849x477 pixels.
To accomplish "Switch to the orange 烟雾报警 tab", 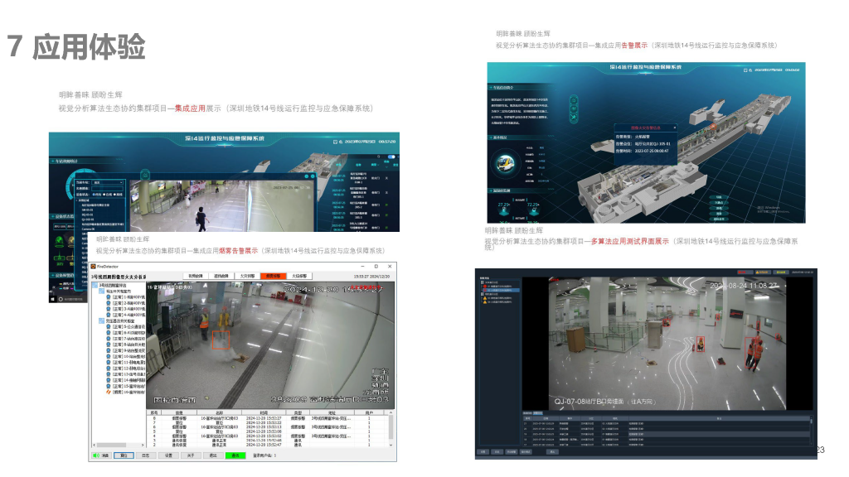I will pyautogui.click(x=273, y=276).
